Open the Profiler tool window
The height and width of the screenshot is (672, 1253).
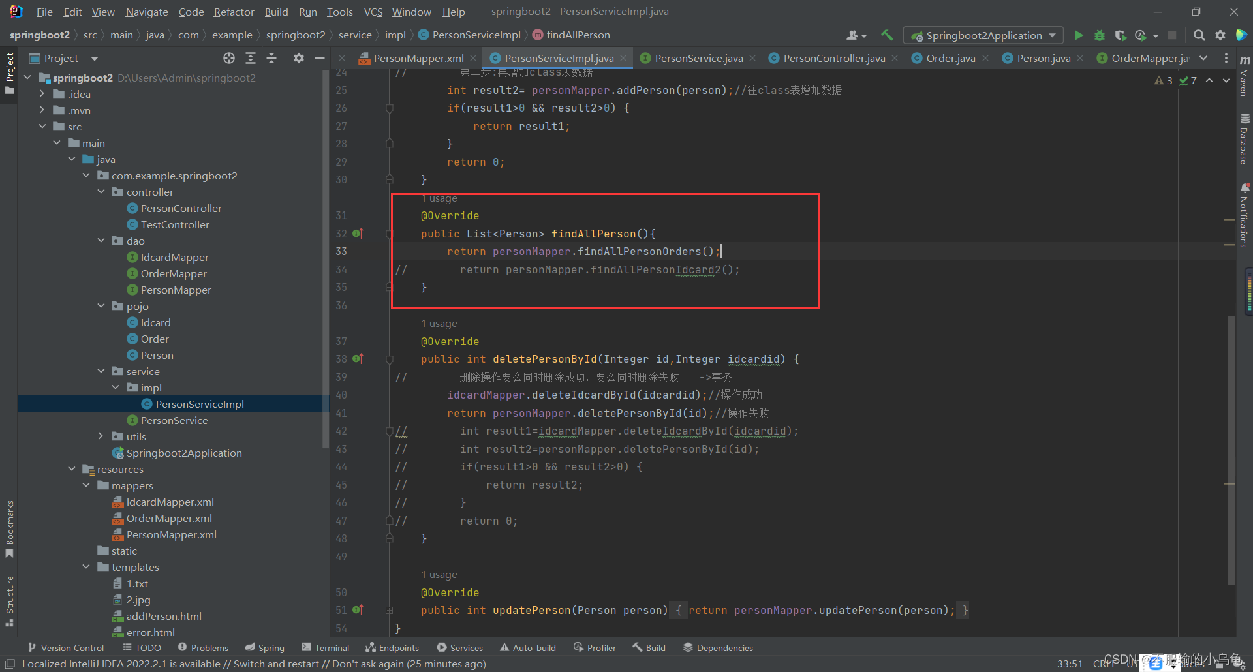coord(595,647)
